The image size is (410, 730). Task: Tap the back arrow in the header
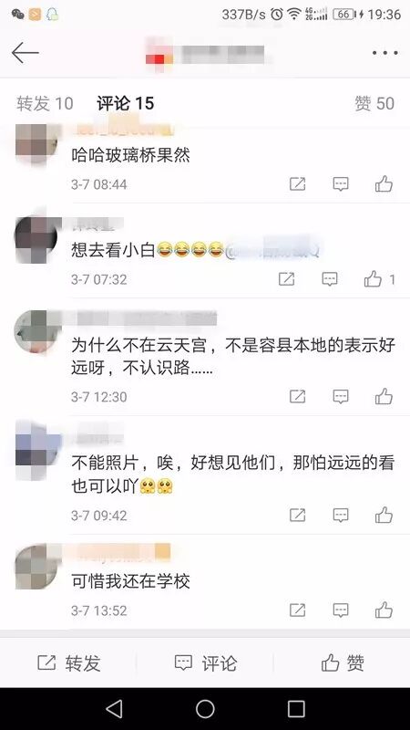[x=25, y=53]
